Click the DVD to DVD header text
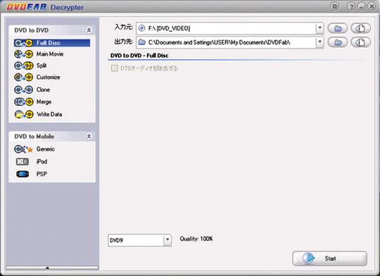Image resolution: width=380 pixels, height=276 pixels. click(32, 30)
